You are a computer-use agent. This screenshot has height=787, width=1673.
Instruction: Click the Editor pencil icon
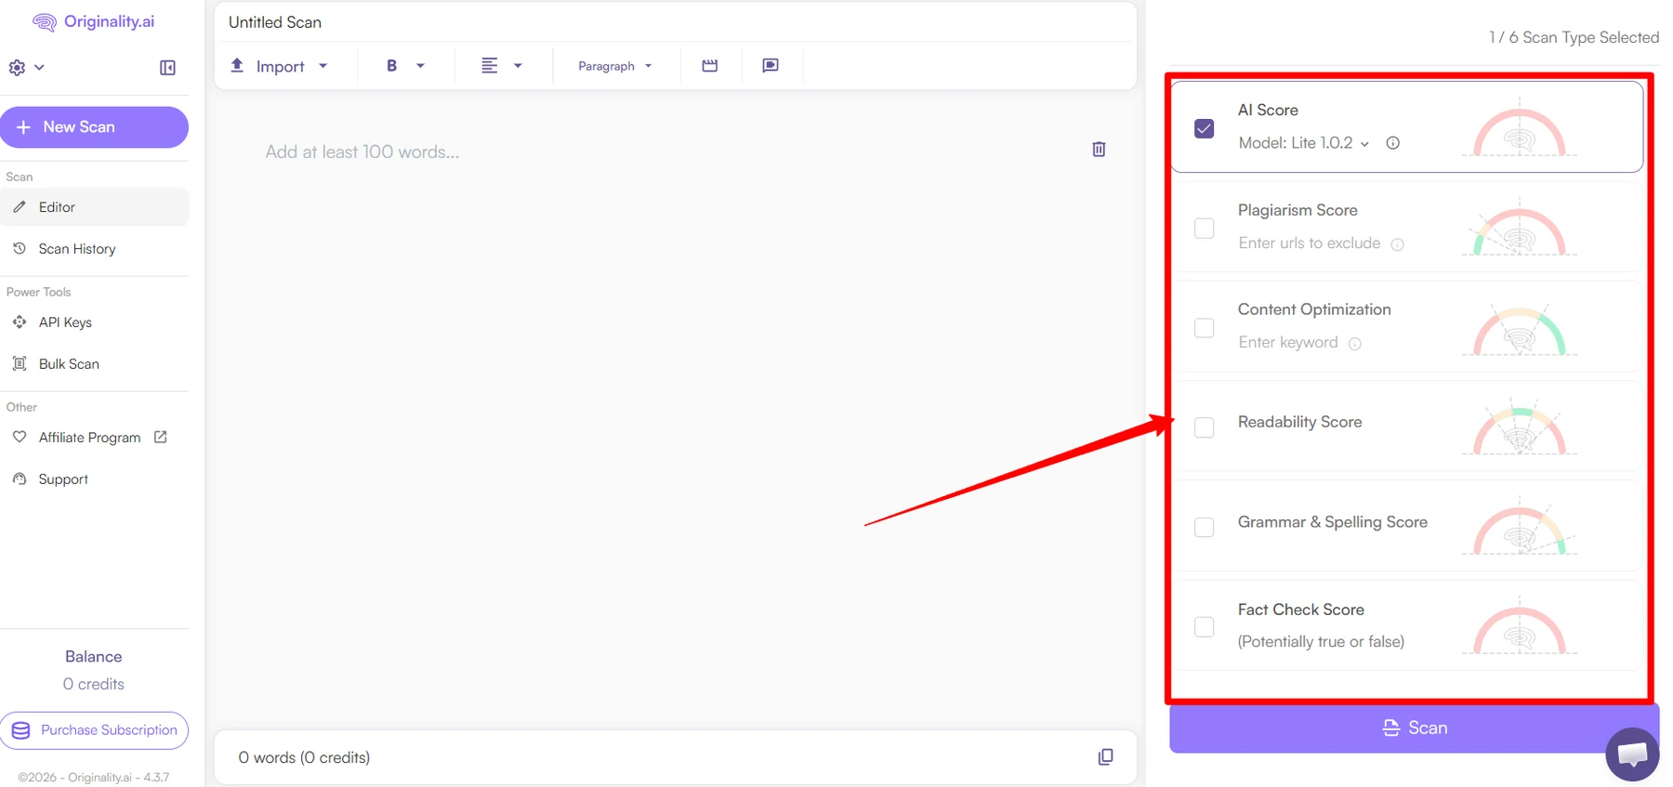(20, 207)
